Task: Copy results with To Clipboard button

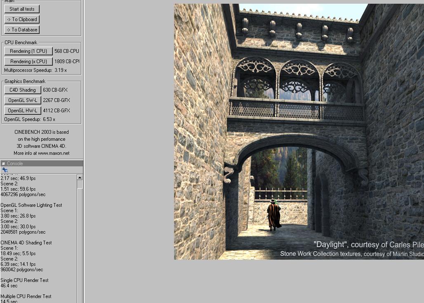Action: point(22,19)
